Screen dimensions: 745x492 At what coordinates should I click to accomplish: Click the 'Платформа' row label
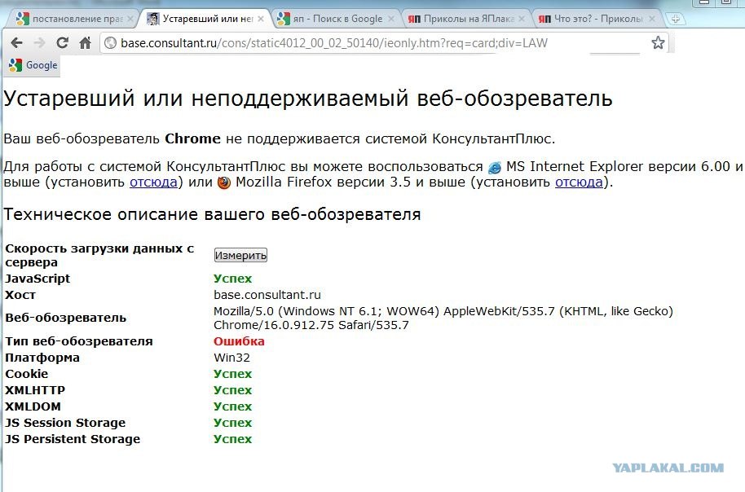tap(42, 358)
